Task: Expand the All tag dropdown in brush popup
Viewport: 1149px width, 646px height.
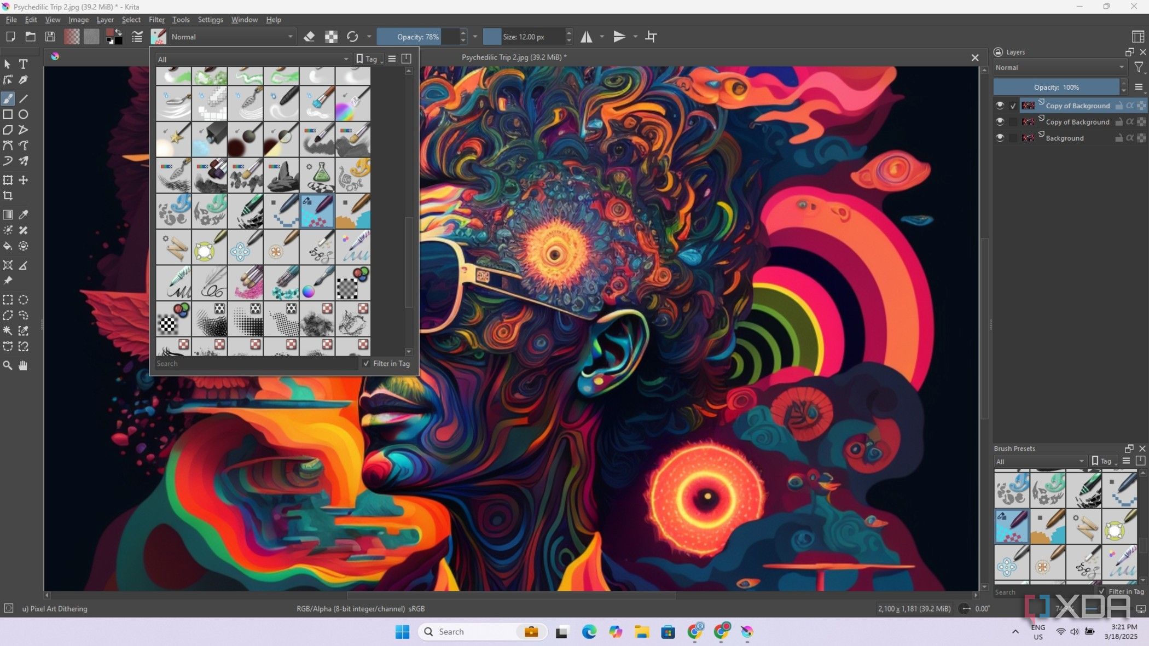Action: click(252, 59)
